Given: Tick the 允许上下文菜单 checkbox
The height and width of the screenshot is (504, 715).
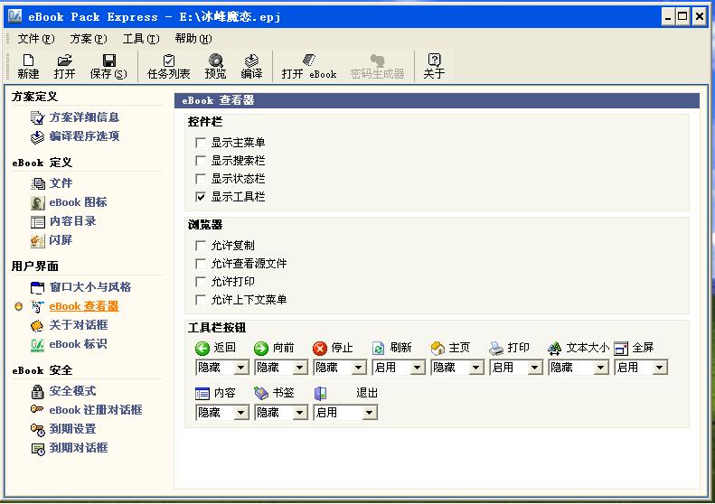Looking at the screenshot, I should [x=200, y=300].
